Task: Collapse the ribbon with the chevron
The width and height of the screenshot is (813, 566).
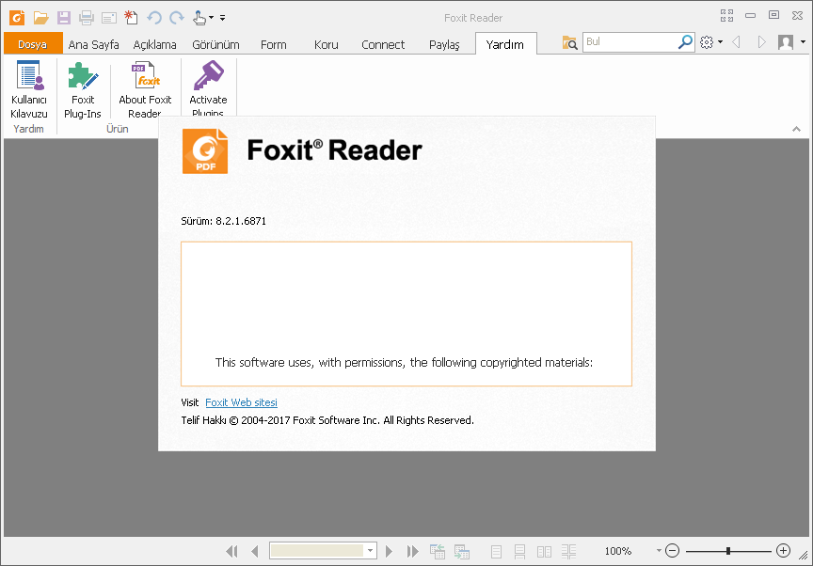Action: pyautogui.click(x=796, y=129)
